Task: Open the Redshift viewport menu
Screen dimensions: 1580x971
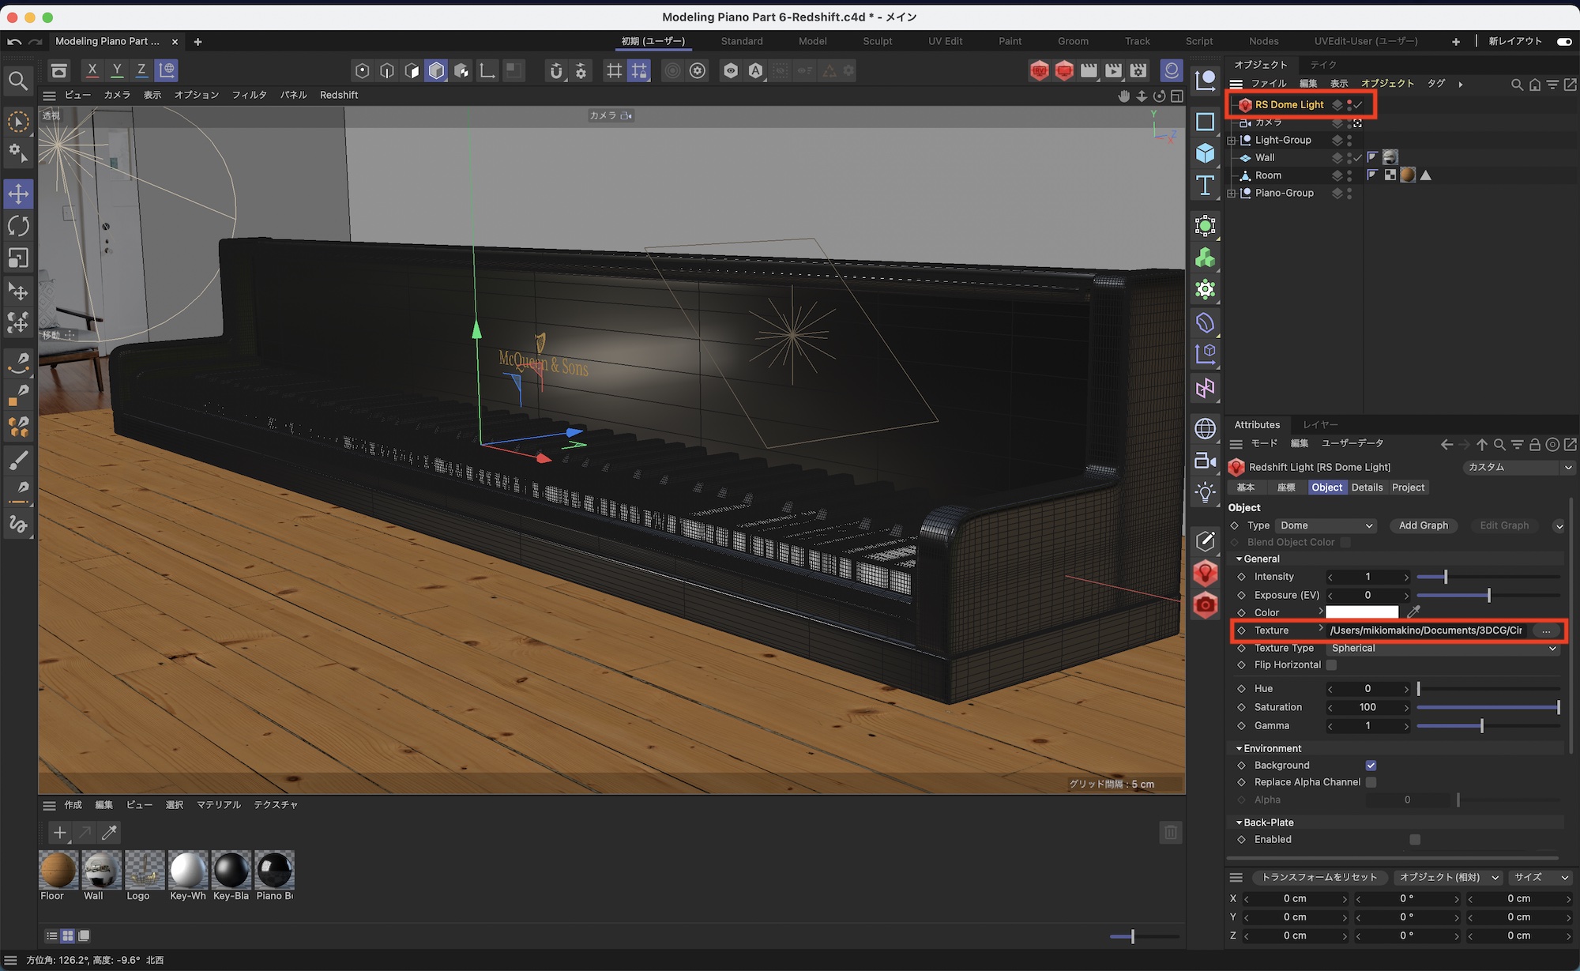Action: click(338, 95)
